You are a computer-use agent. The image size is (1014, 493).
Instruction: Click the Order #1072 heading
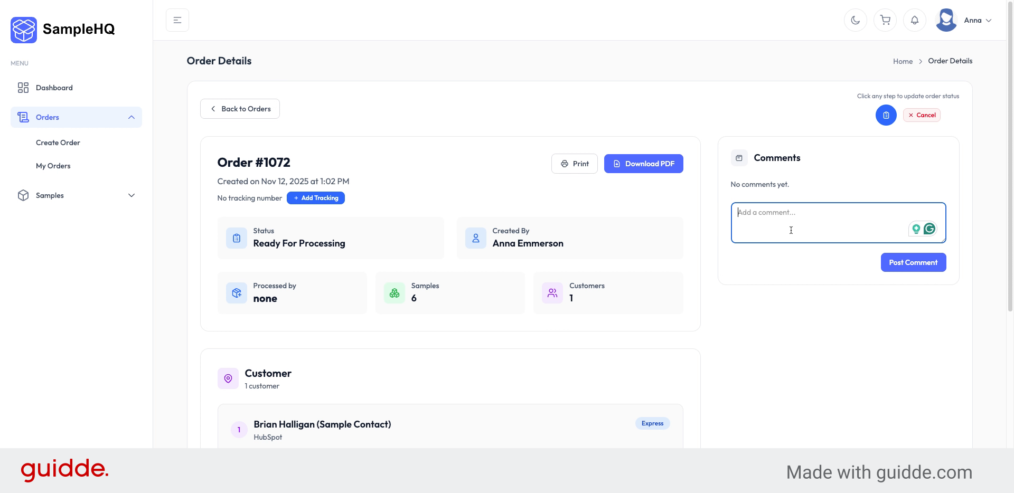point(254,163)
